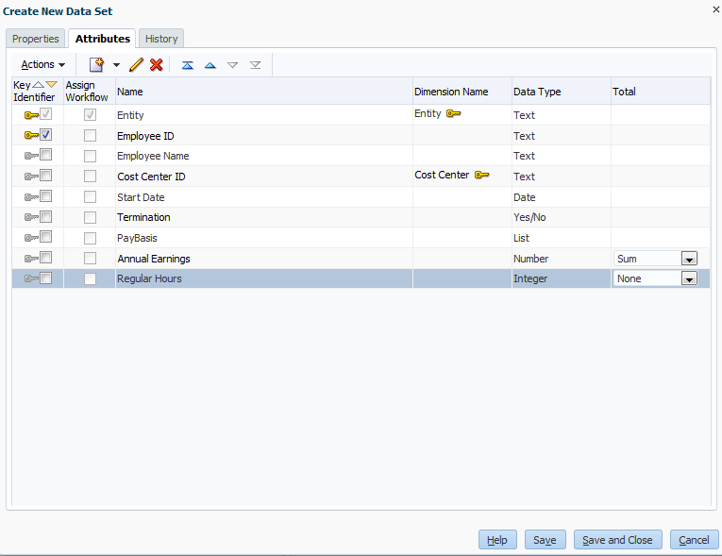Check Key Identifier for Employee Name
This screenshot has width=722, height=556.
point(45,155)
